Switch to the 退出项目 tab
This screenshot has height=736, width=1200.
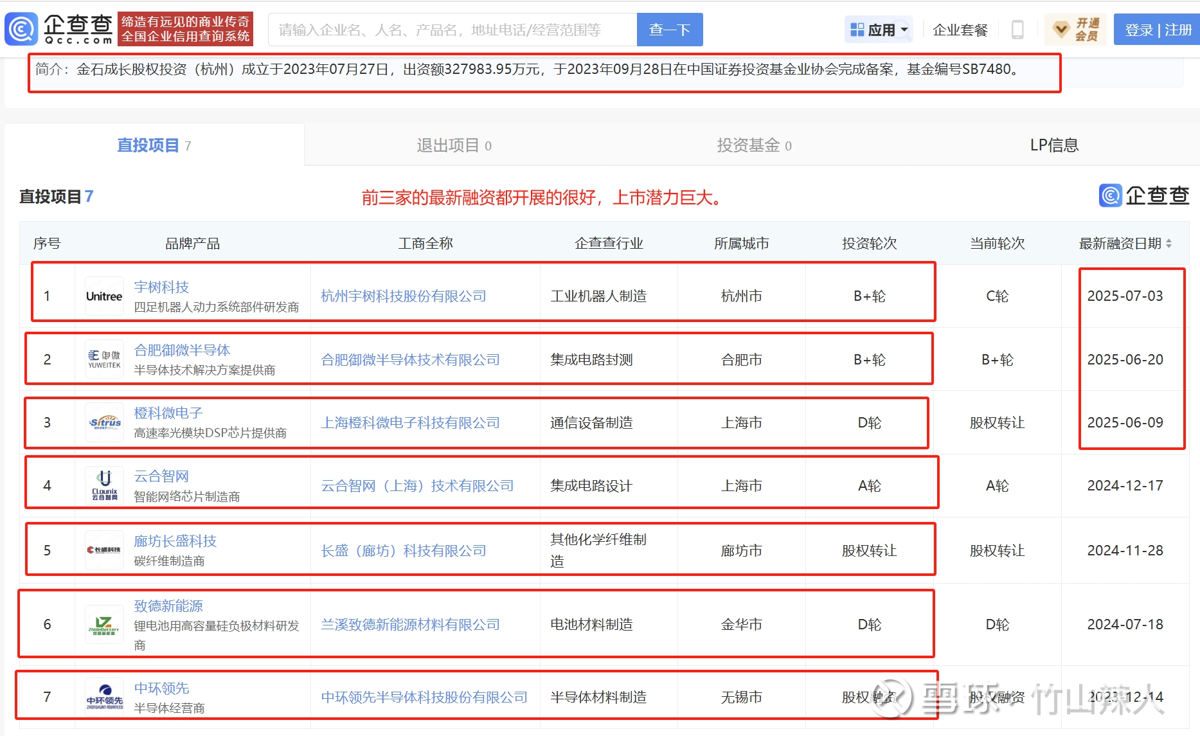(454, 145)
